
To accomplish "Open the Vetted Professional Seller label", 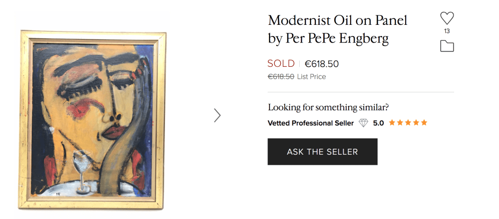I will pyautogui.click(x=311, y=123).
